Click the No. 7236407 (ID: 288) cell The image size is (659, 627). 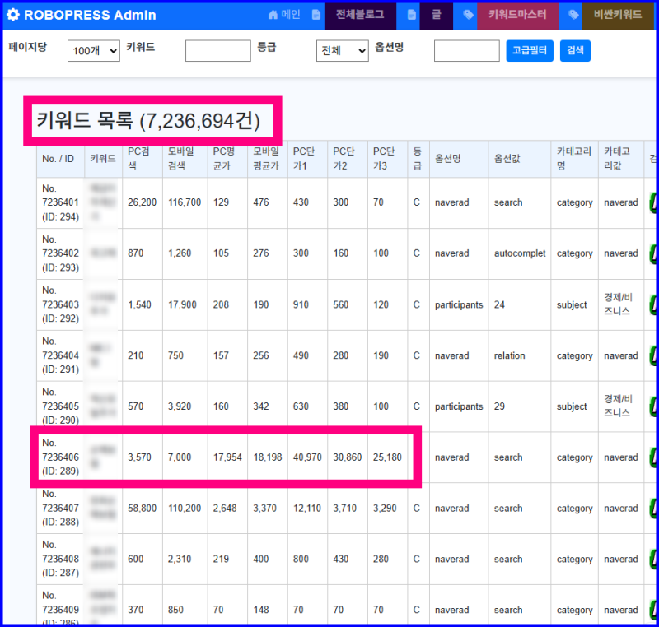coord(60,509)
